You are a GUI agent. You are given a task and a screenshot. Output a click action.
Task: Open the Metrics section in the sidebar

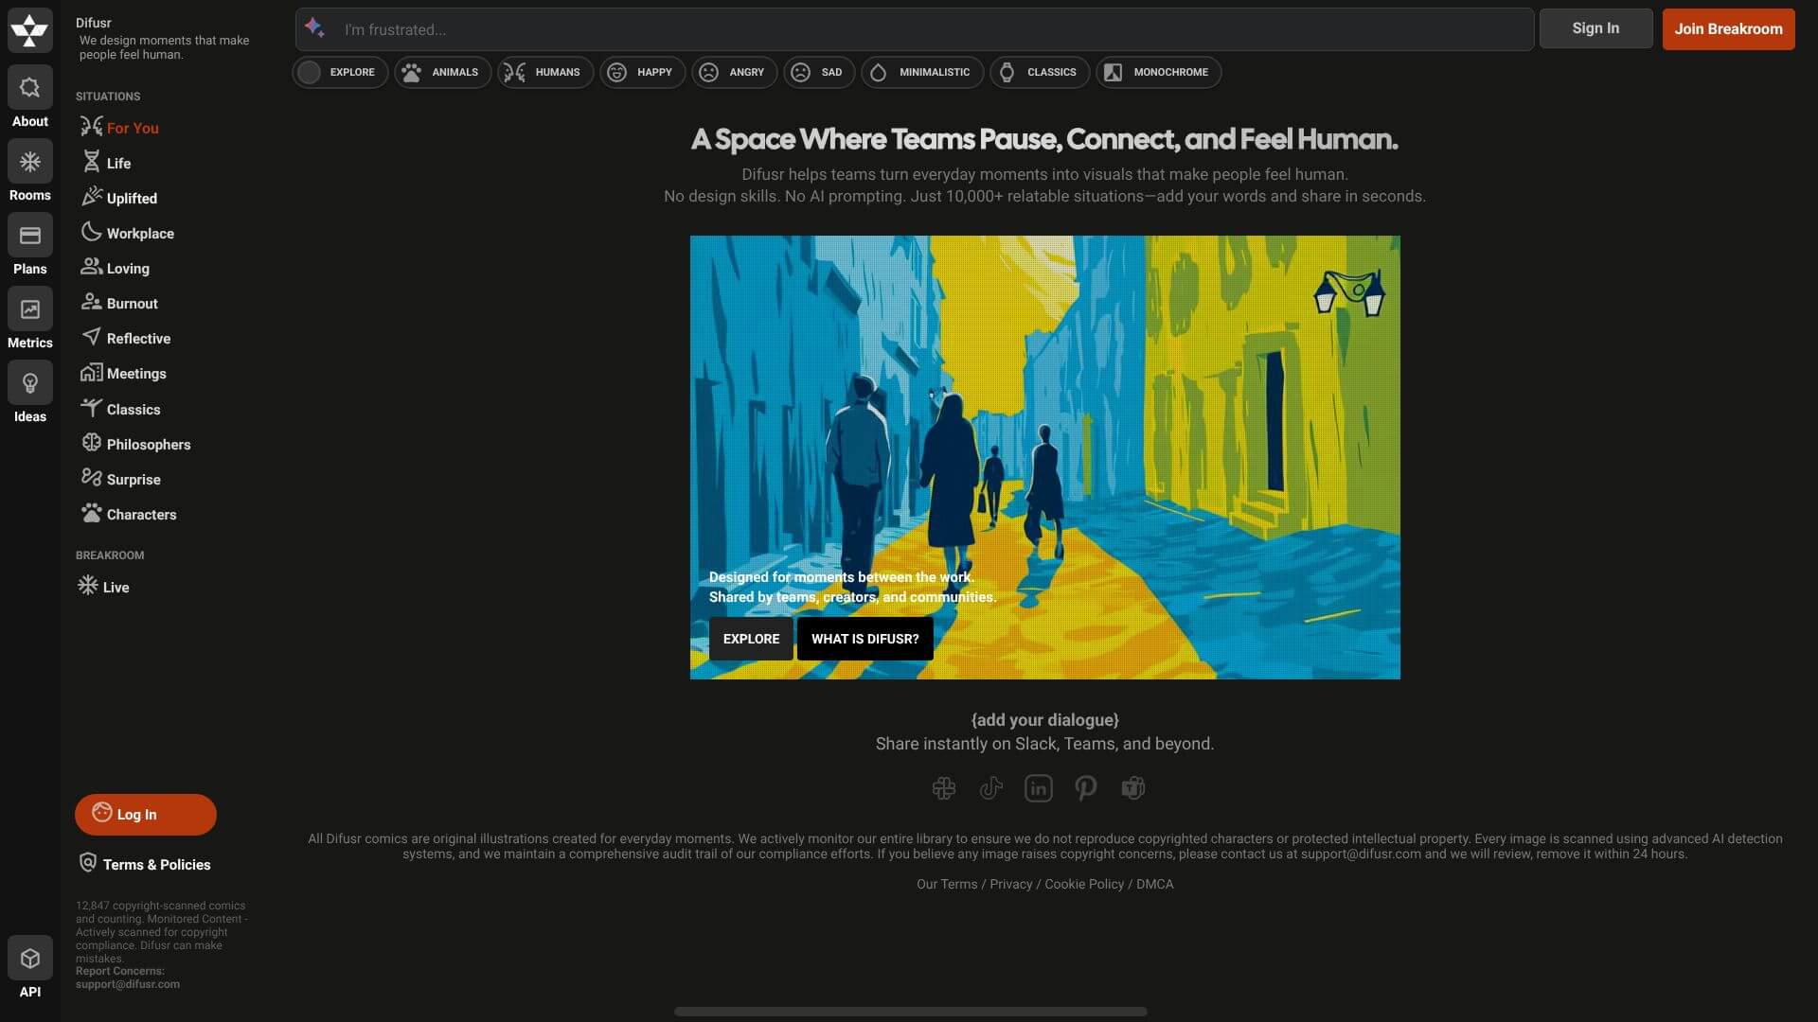(29, 318)
